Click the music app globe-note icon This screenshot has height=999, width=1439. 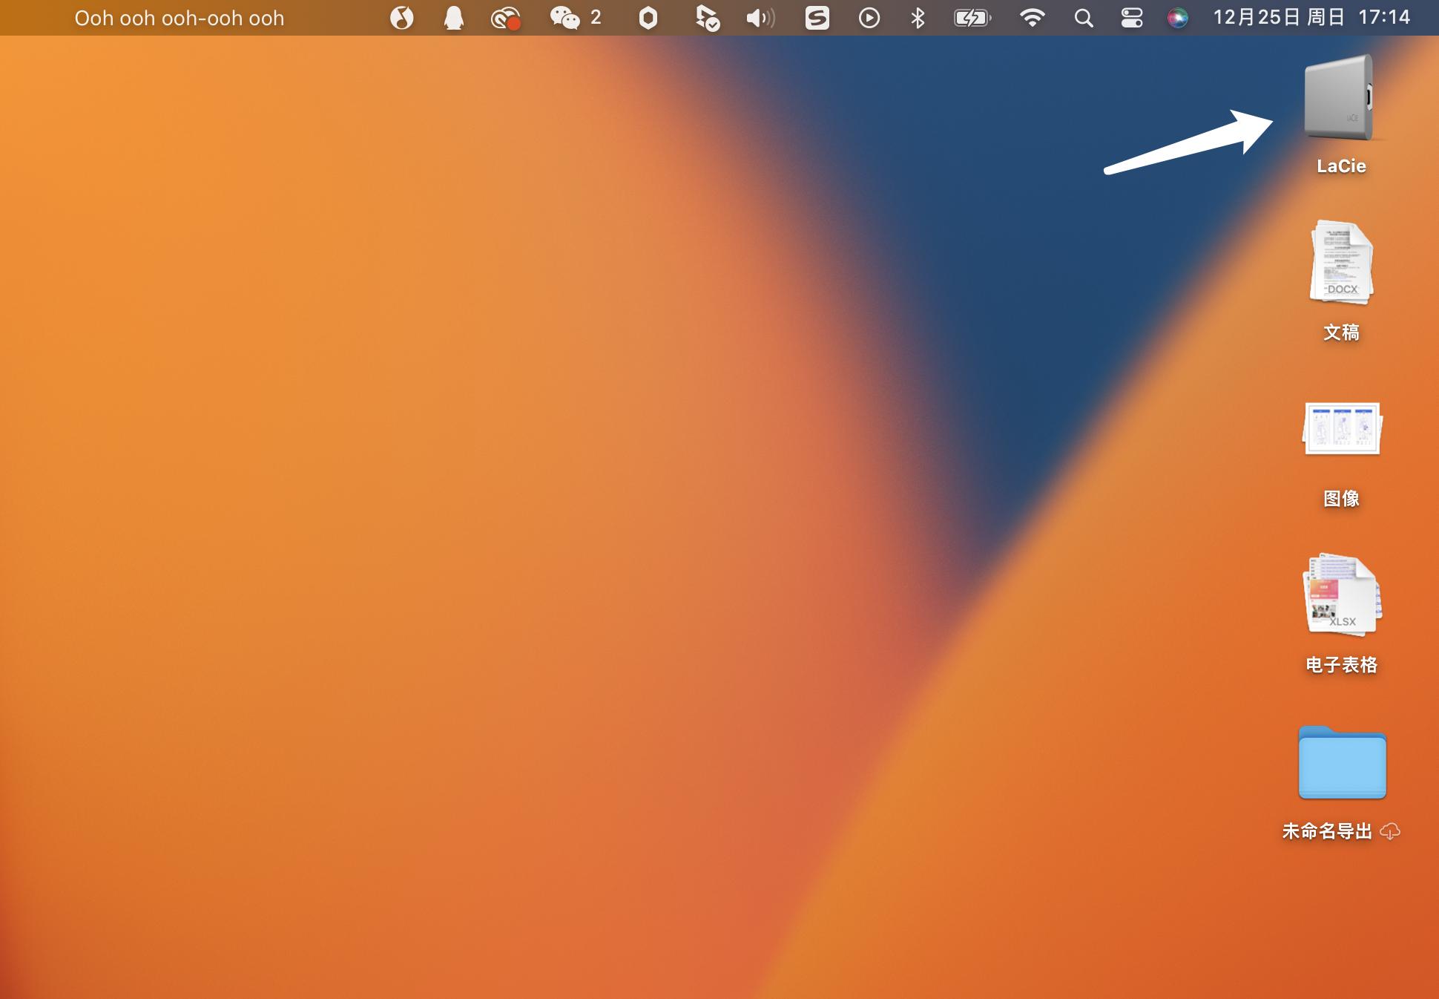coord(401,18)
